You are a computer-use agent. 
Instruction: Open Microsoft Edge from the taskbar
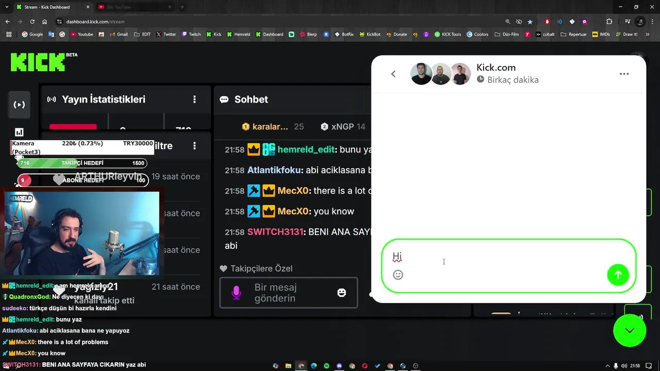(x=314, y=366)
